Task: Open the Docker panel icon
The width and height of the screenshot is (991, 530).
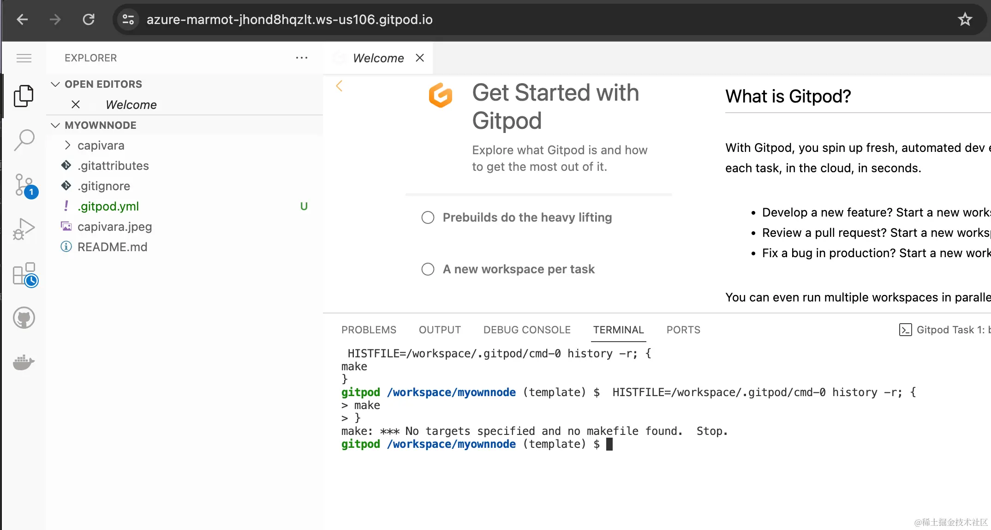Action: click(x=24, y=362)
